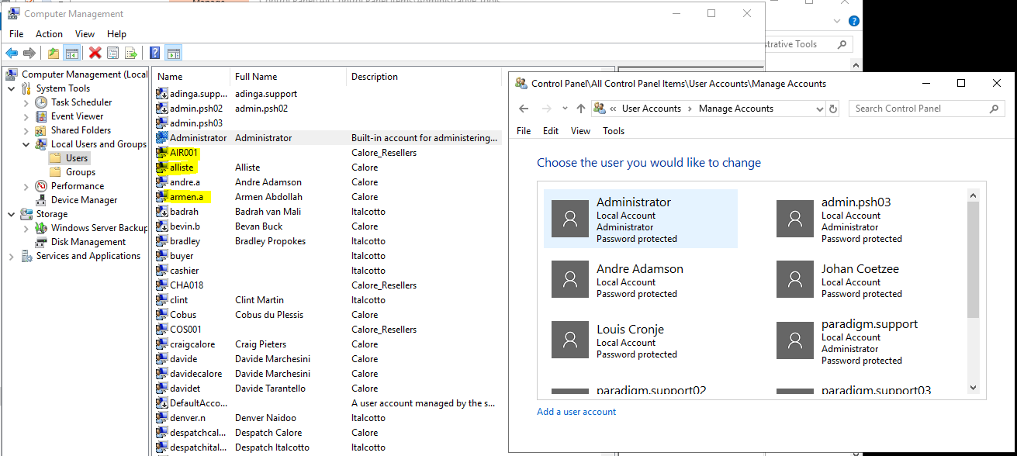Select the Administrator row in the users list
Viewport: 1017px width, 456px height.
click(x=328, y=138)
